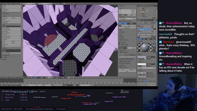
Task: Click the Assign material button
Action: click(x=140, y=35)
